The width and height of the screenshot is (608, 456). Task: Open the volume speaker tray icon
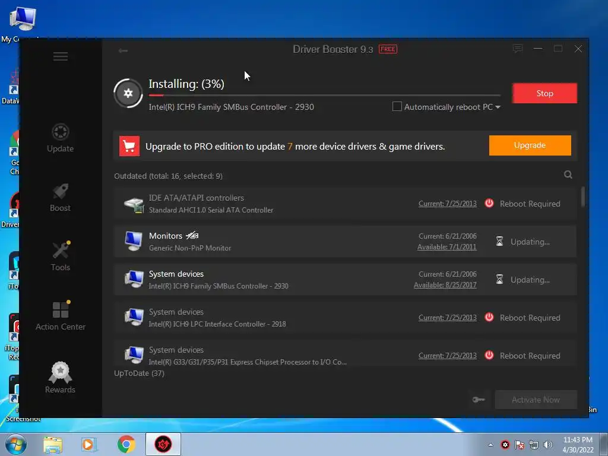[548, 445]
